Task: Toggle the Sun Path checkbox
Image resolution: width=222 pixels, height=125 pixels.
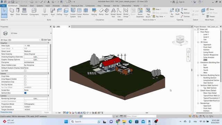Action: click(x=25, y=70)
